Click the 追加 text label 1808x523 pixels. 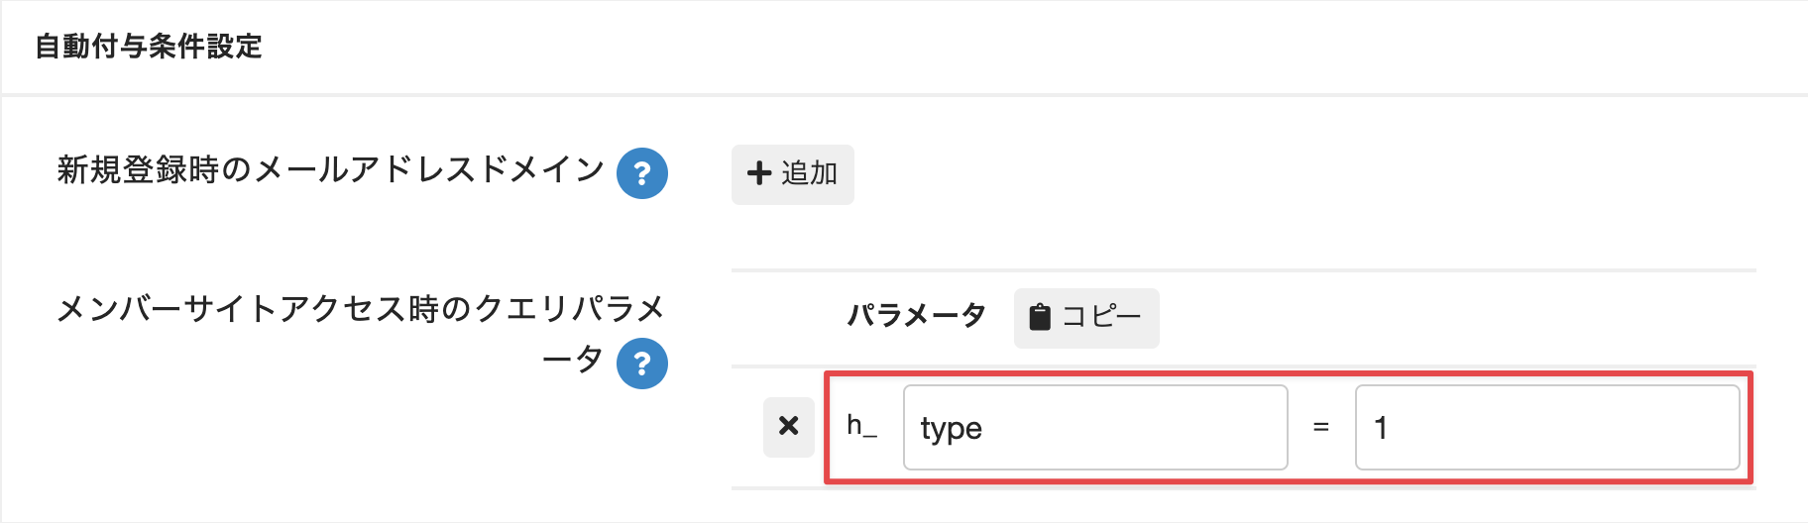click(809, 173)
